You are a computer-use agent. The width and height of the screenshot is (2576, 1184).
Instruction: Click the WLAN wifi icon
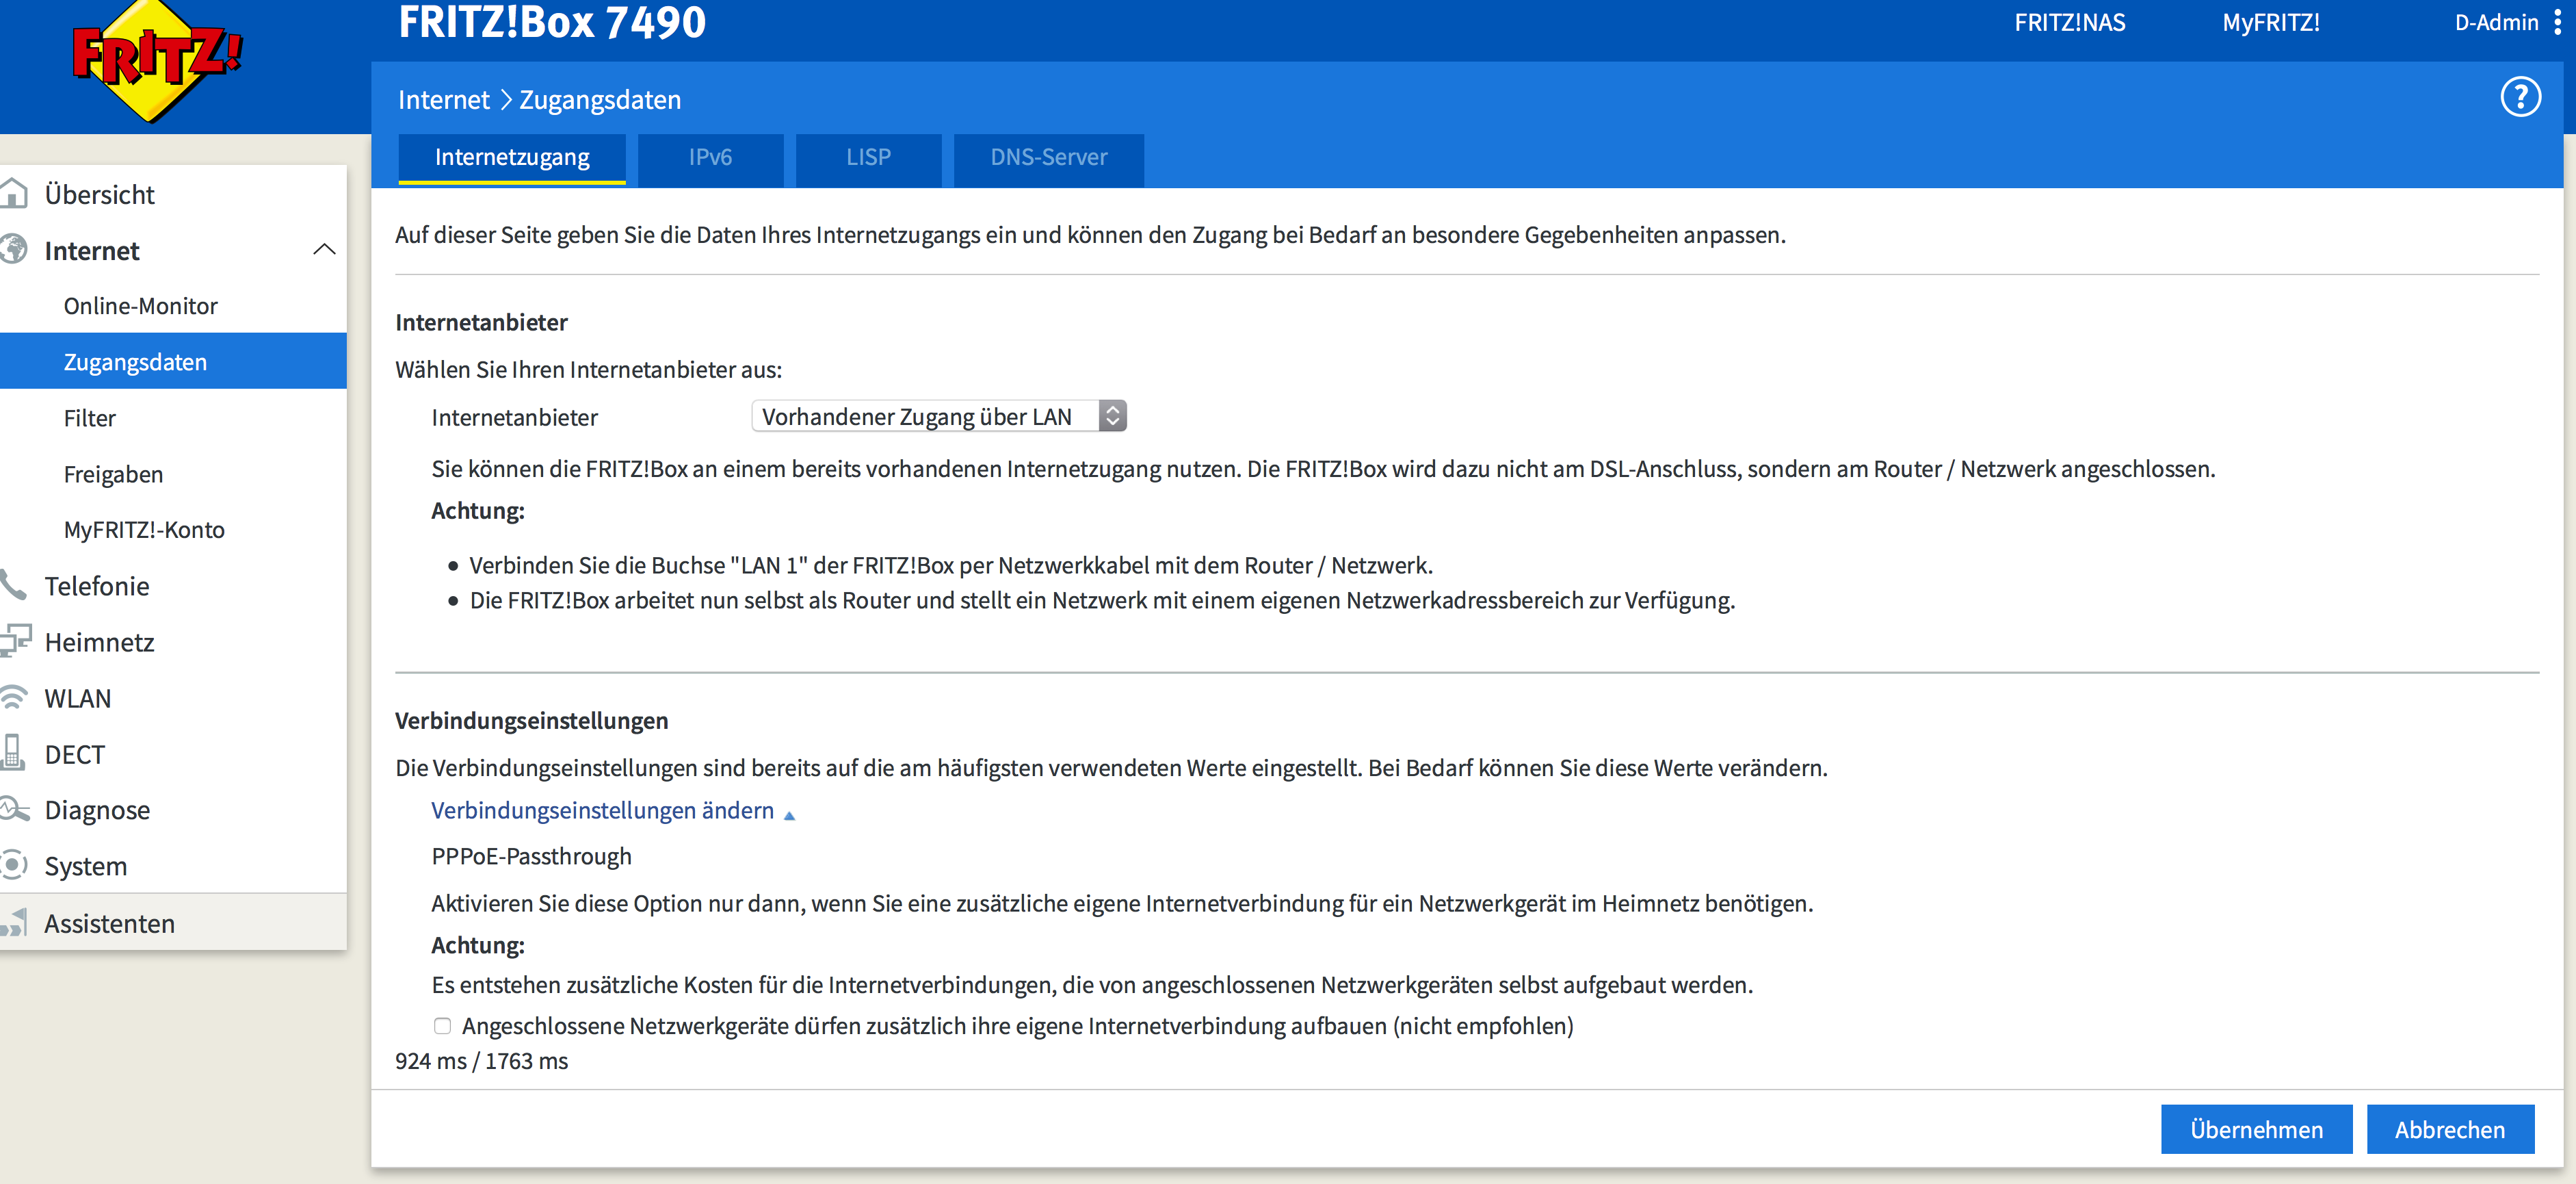point(13,697)
